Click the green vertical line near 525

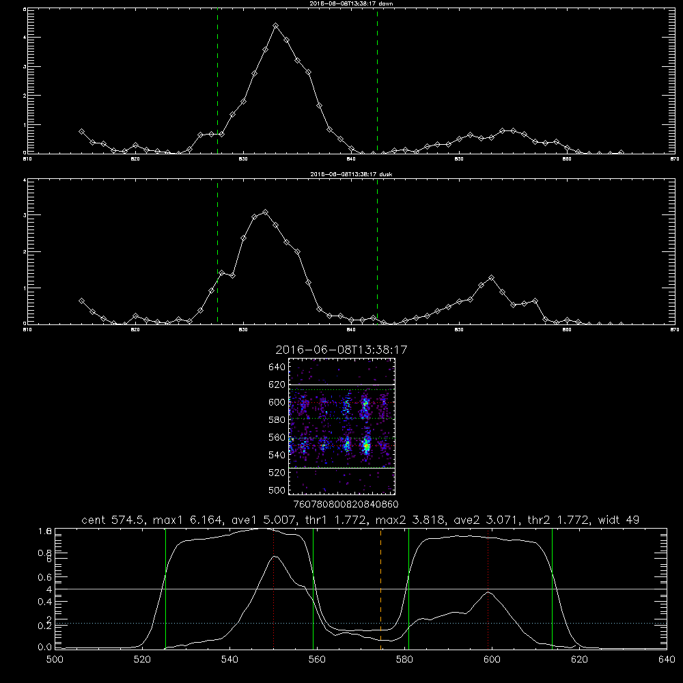[x=165, y=589]
